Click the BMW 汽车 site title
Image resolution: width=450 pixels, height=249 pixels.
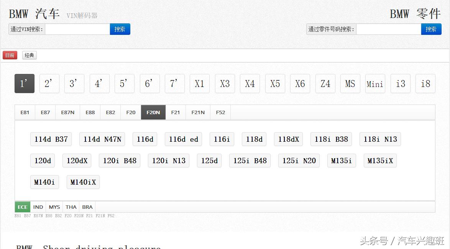point(34,14)
